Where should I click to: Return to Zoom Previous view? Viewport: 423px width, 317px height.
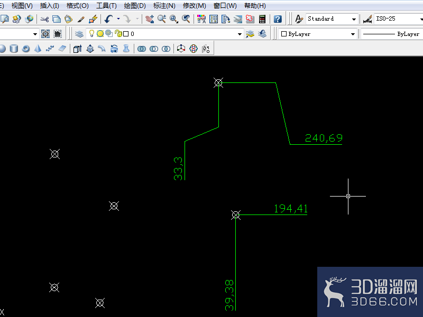coord(186,19)
